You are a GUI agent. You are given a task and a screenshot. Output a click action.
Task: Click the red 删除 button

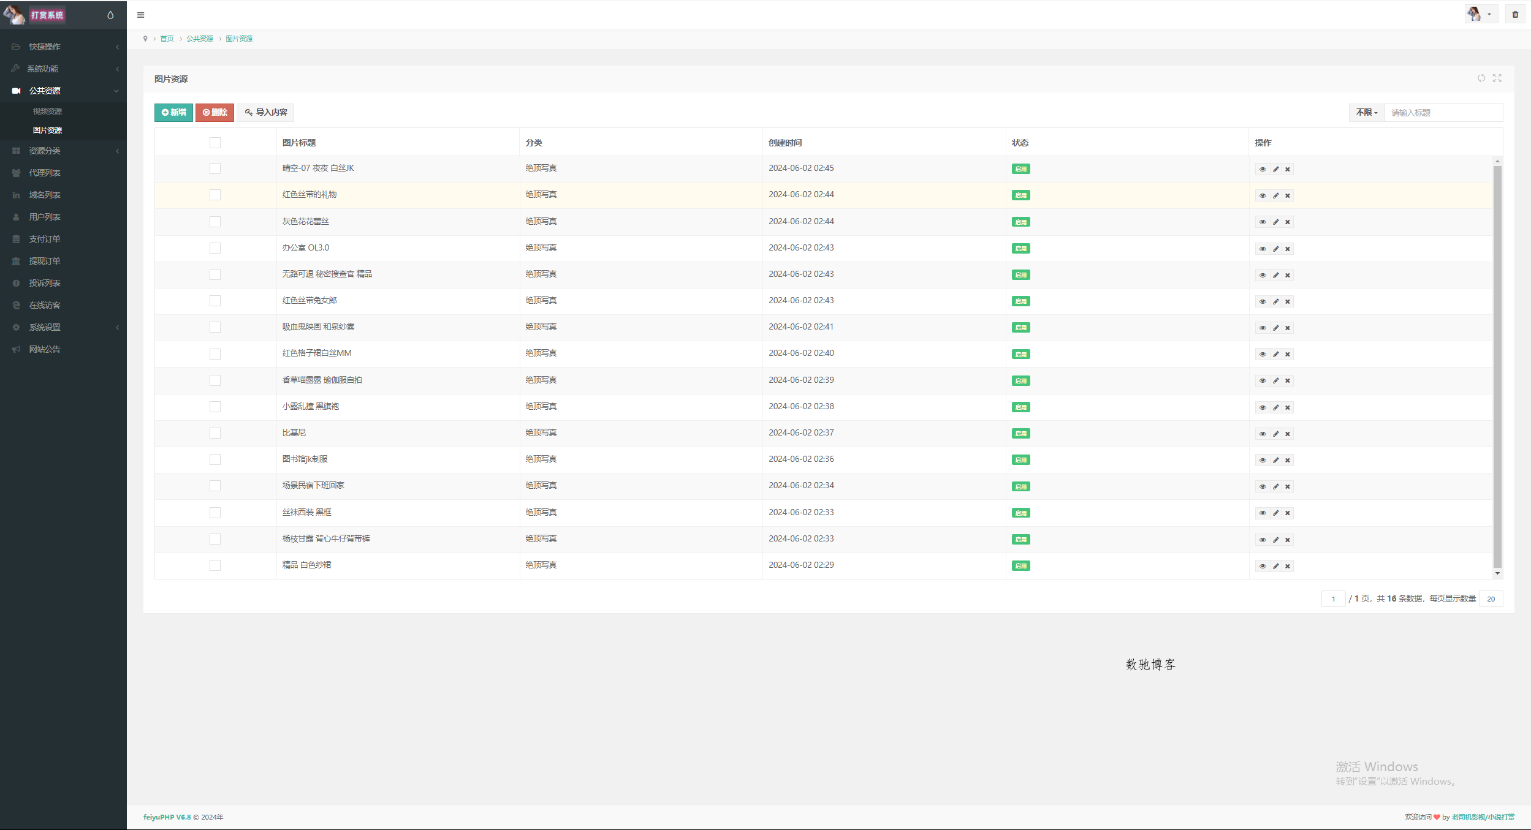(x=215, y=113)
